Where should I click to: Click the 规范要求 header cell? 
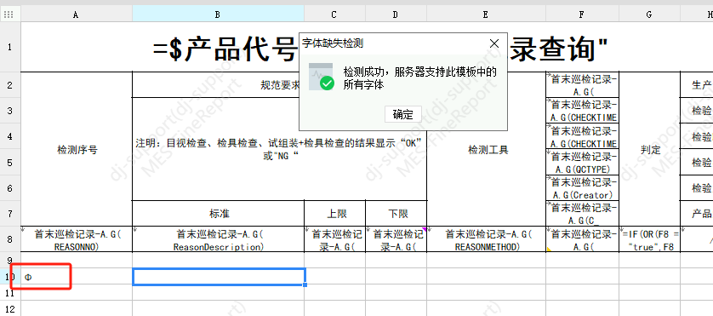[279, 84]
